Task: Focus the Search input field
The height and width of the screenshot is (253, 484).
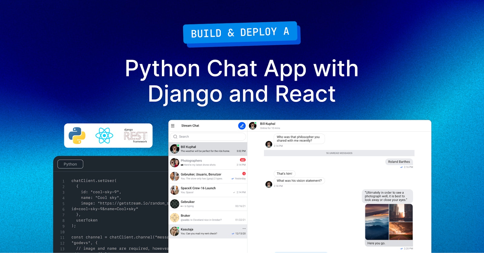Action: tap(208, 137)
